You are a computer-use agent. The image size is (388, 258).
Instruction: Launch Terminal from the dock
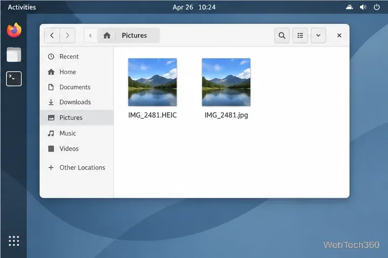pyautogui.click(x=14, y=79)
